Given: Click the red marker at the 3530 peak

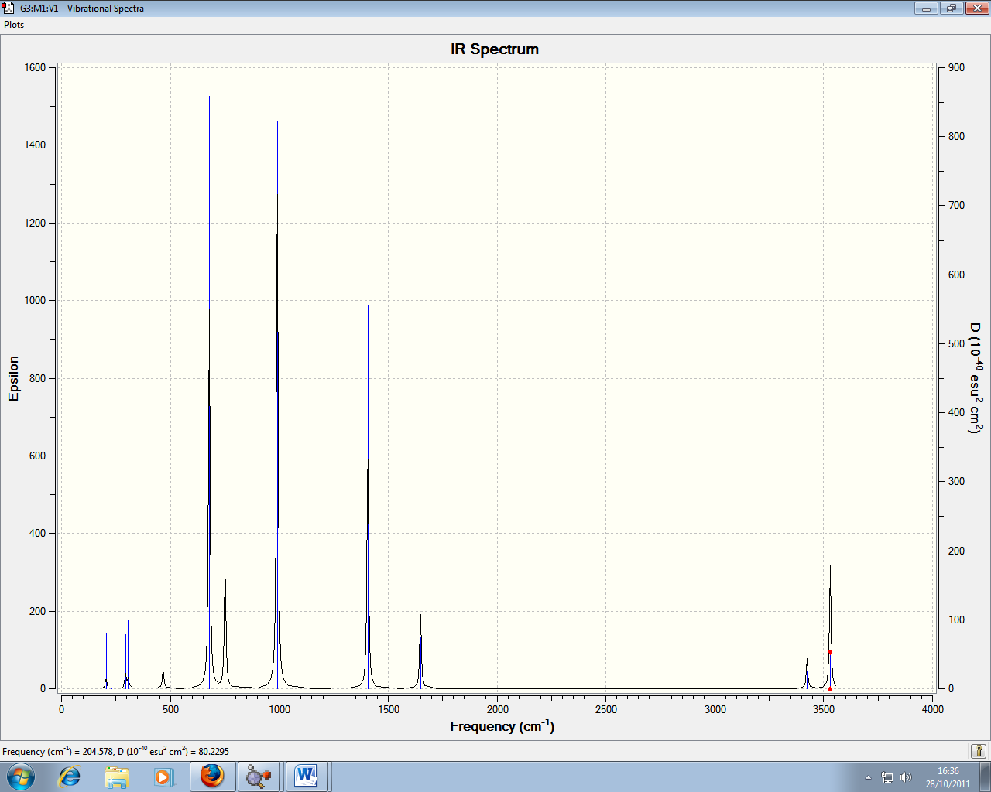Looking at the screenshot, I should point(830,651).
